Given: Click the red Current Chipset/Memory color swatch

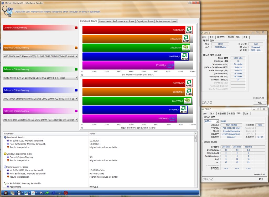Looking at the screenshot, I should tap(76, 28).
